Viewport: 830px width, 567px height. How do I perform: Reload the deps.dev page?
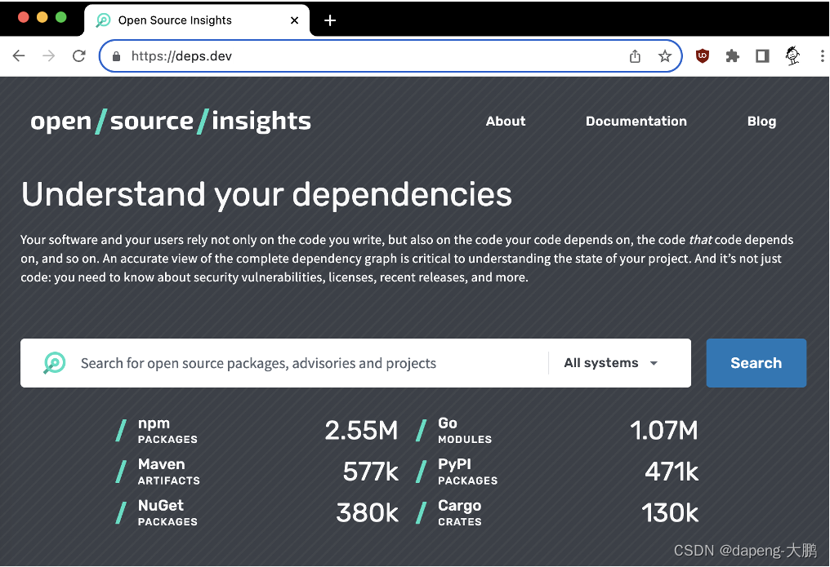(x=79, y=56)
